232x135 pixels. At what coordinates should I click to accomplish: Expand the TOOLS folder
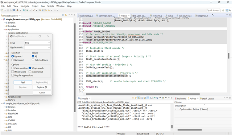[4, 100]
